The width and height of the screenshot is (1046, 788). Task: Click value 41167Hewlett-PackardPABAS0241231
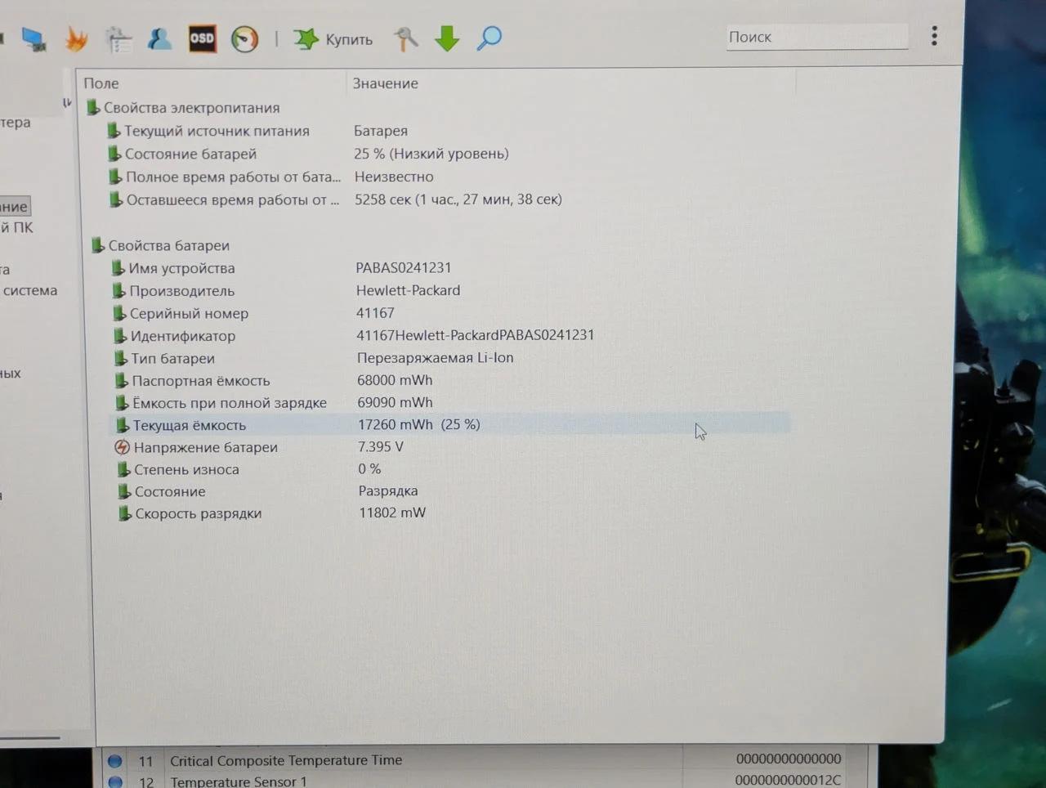[x=475, y=335]
